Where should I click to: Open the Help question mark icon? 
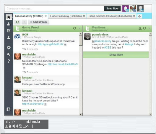[x=9, y=61]
